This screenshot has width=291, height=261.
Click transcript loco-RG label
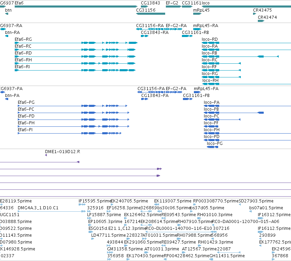[210, 74]
